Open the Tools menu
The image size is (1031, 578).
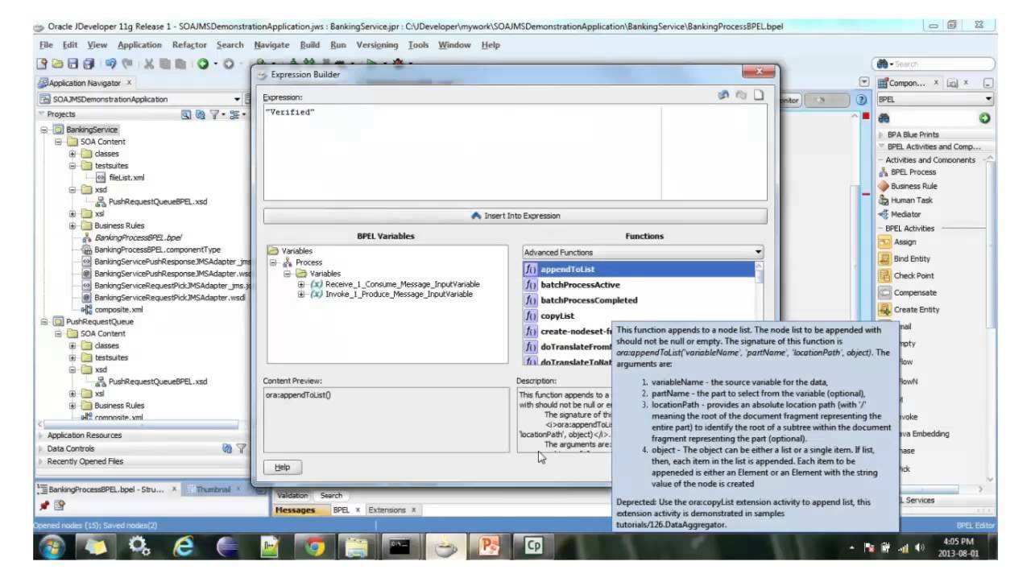point(418,45)
